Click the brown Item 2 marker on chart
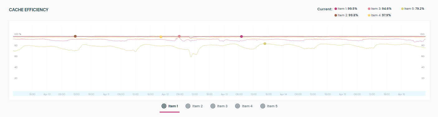The image size is (438, 117). (x=75, y=36)
